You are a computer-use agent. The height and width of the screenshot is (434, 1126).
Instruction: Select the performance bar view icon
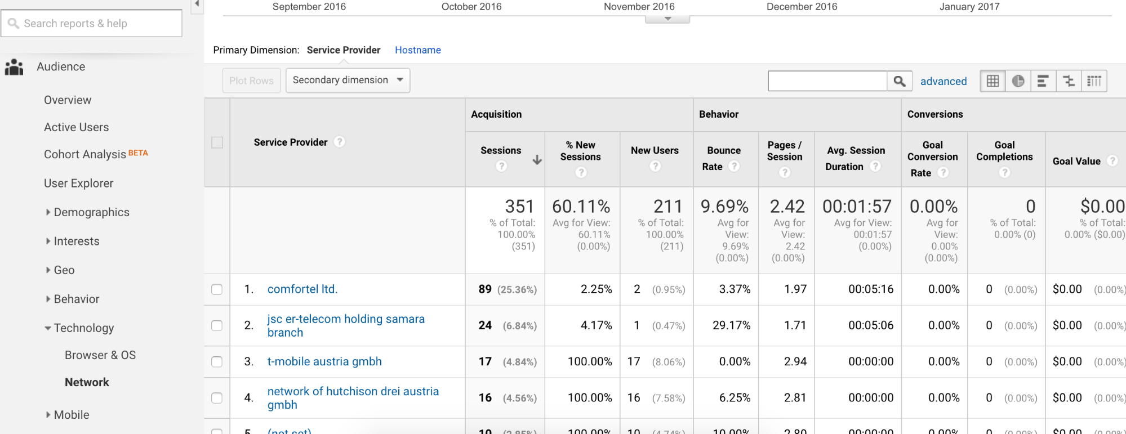click(x=1043, y=81)
